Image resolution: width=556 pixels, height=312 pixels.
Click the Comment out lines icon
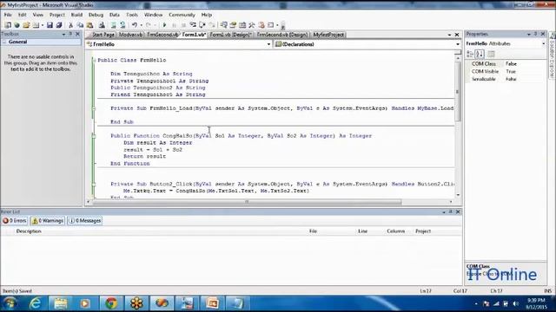[x=113, y=25]
